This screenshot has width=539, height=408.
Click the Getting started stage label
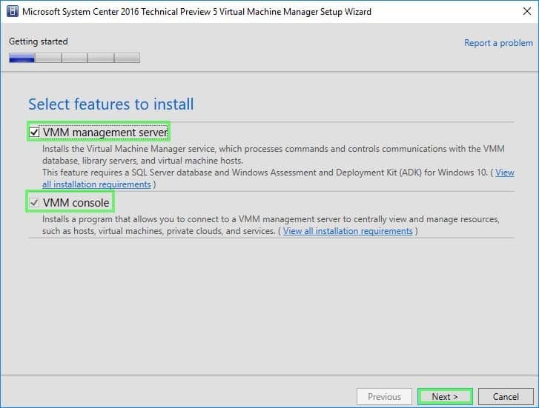point(39,41)
